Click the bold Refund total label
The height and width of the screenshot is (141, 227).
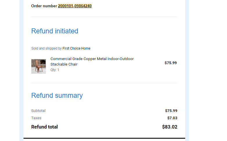pyautogui.click(x=44, y=127)
